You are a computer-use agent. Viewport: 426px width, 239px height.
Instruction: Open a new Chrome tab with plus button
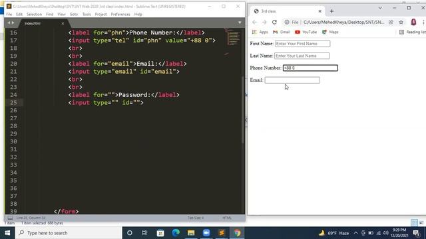click(331, 11)
